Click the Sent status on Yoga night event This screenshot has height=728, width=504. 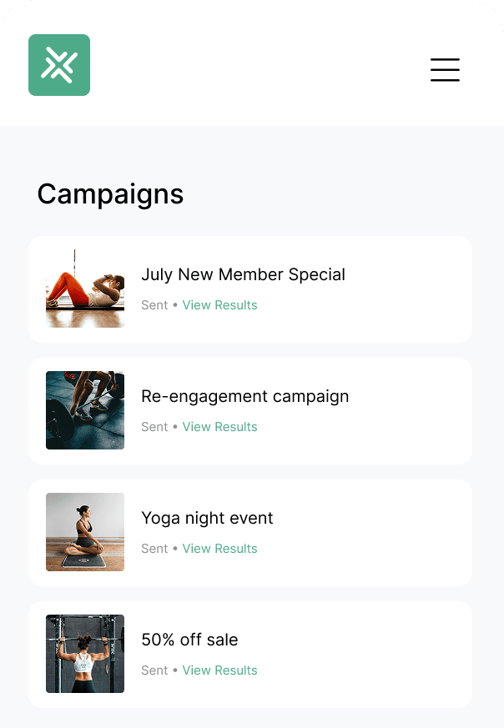point(154,549)
